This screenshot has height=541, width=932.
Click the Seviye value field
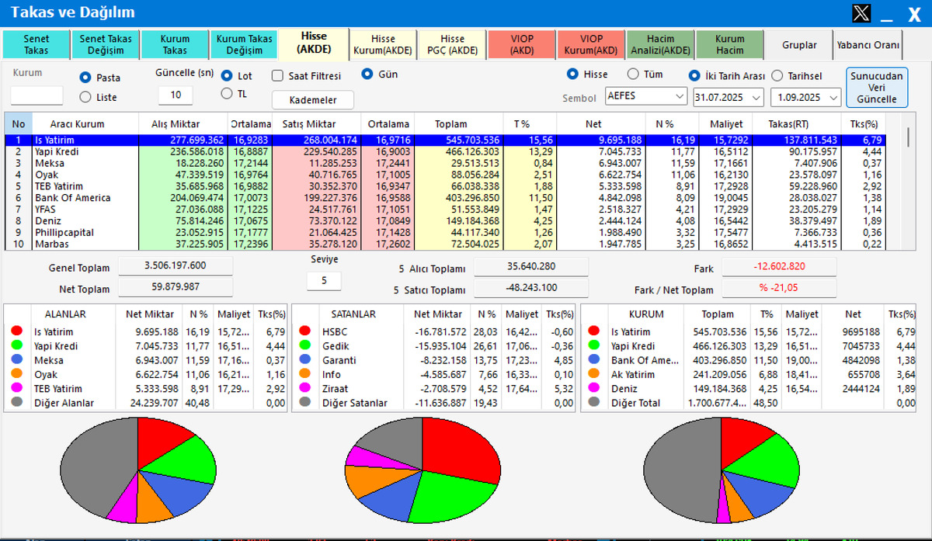pos(324,281)
